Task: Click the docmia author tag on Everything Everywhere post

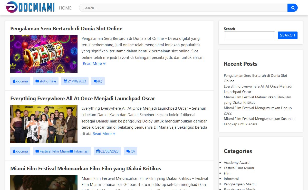Action: 20,151
